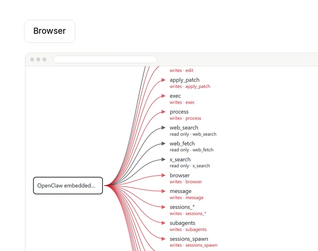318x251 pixels.
Task: Click the gray arrowhead pointing to x_search
Action: click(x=163, y=160)
